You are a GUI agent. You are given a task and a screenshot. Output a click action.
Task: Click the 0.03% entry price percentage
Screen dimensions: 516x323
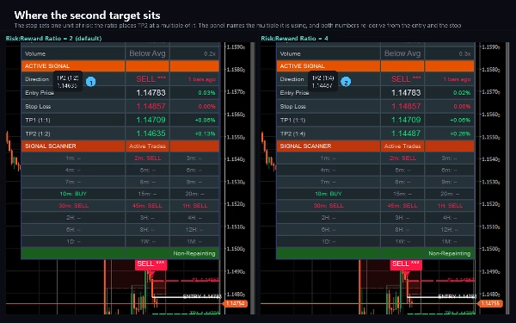pos(206,93)
